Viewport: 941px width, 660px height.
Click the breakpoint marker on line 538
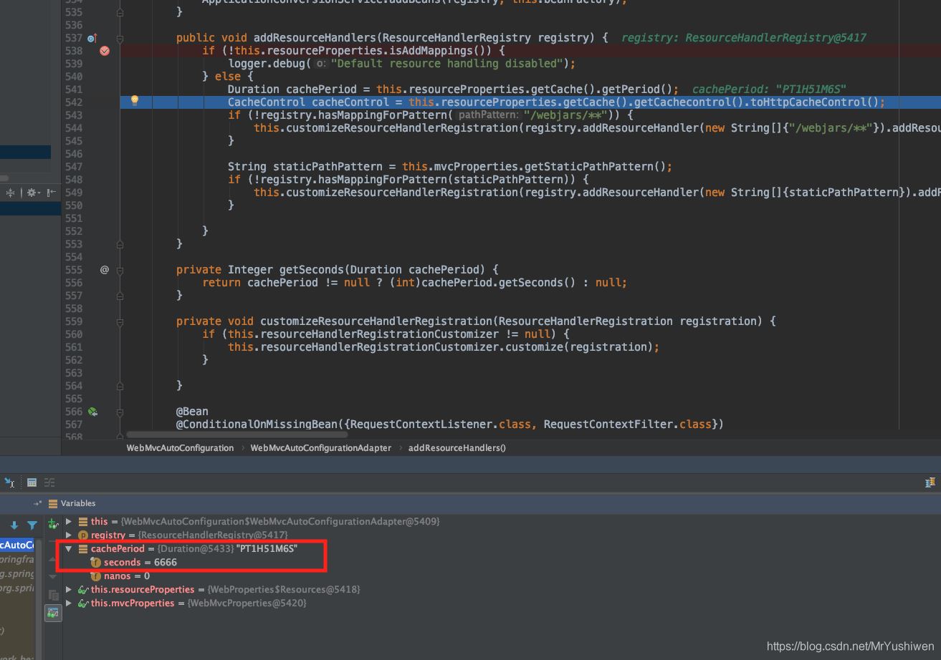(x=105, y=51)
